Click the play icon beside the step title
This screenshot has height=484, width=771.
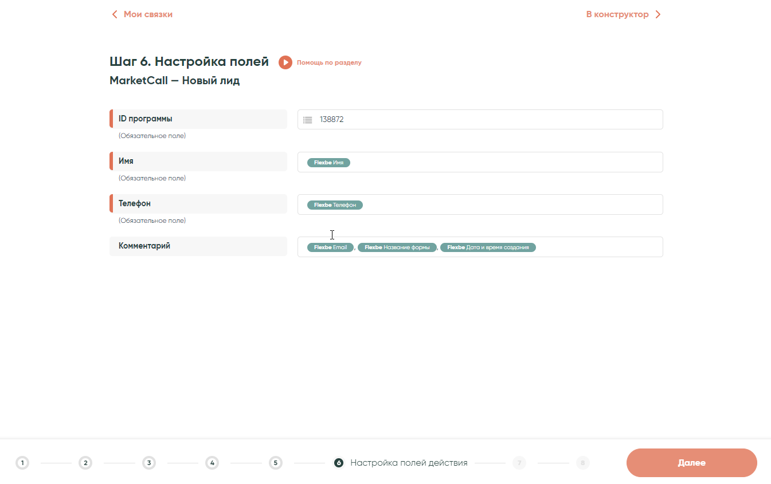click(285, 62)
